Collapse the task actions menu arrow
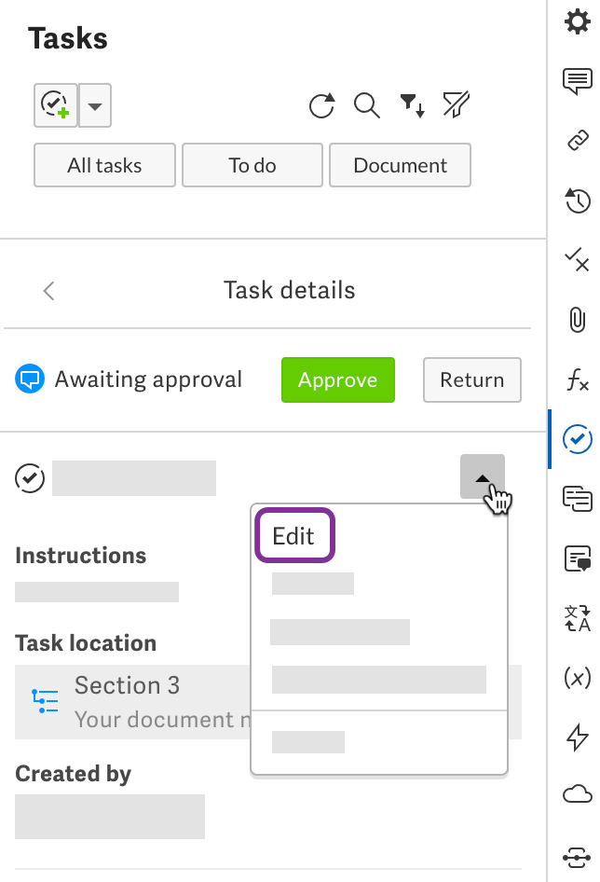This screenshot has width=600, height=882. (482, 477)
